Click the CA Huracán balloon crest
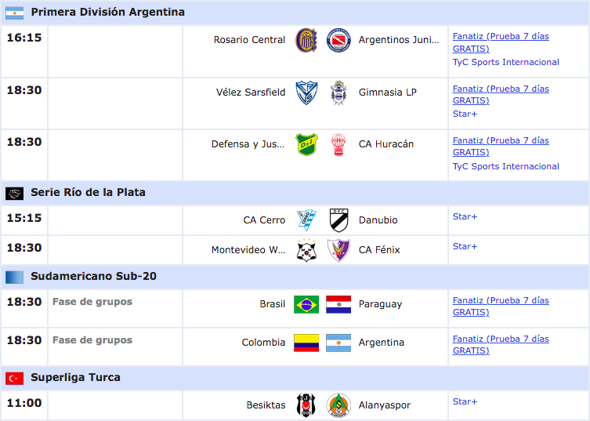The height and width of the screenshot is (421, 590). tap(338, 144)
